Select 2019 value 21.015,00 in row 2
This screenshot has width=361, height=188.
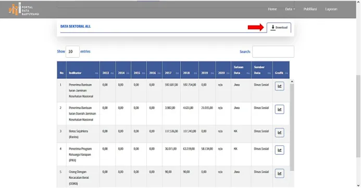[x=207, y=108]
